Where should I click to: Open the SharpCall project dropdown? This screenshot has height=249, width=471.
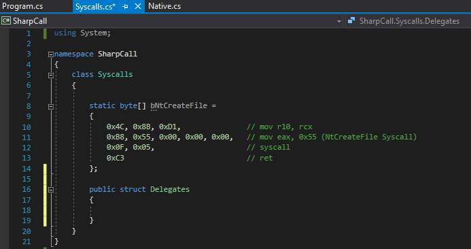point(171,21)
